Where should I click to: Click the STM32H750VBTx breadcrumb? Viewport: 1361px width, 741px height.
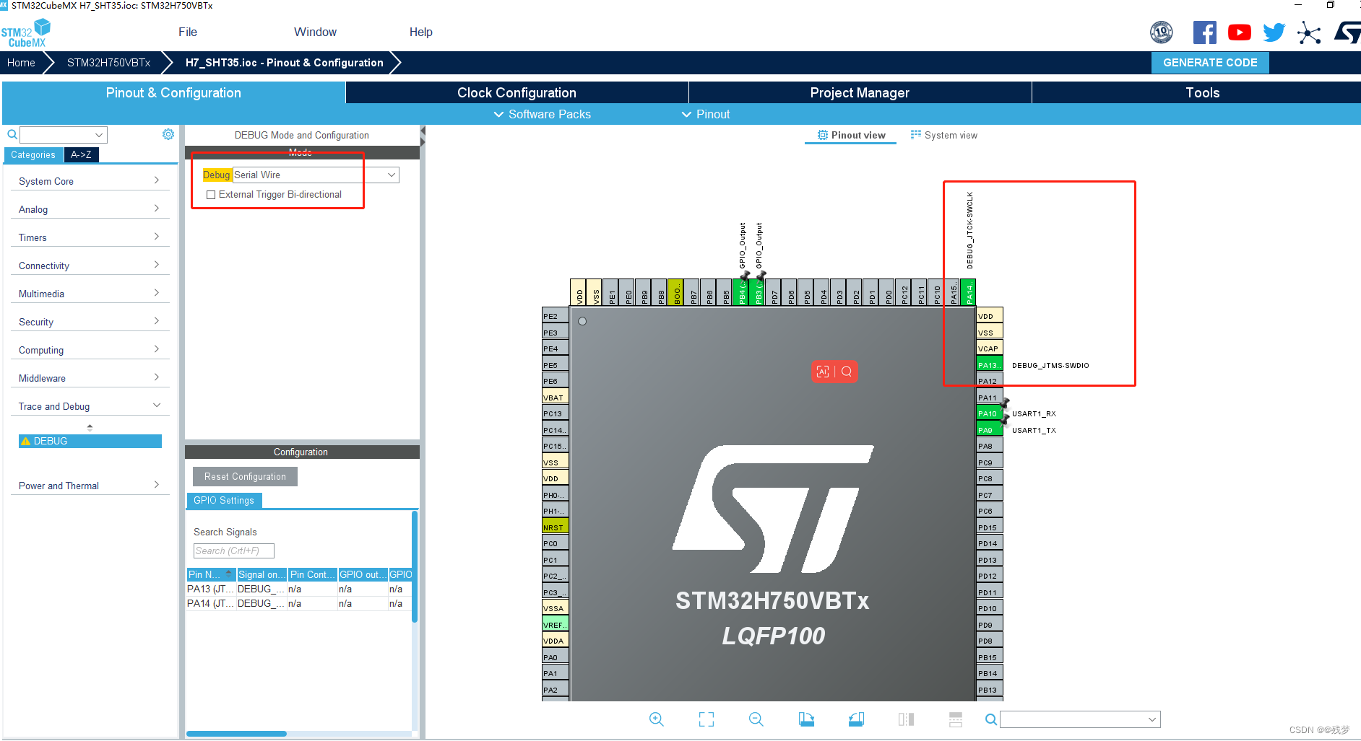pos(108,63)
